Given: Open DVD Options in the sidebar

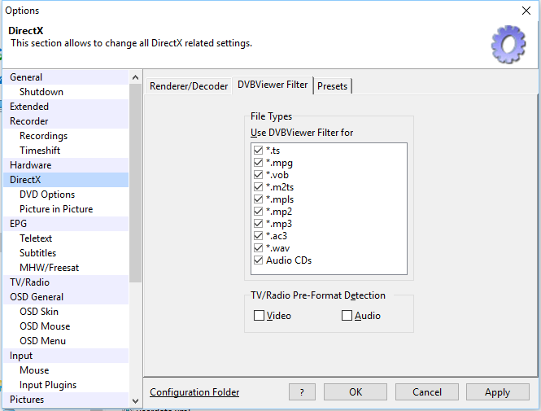Looking at the screenshot, I should (x=47, y=195).
